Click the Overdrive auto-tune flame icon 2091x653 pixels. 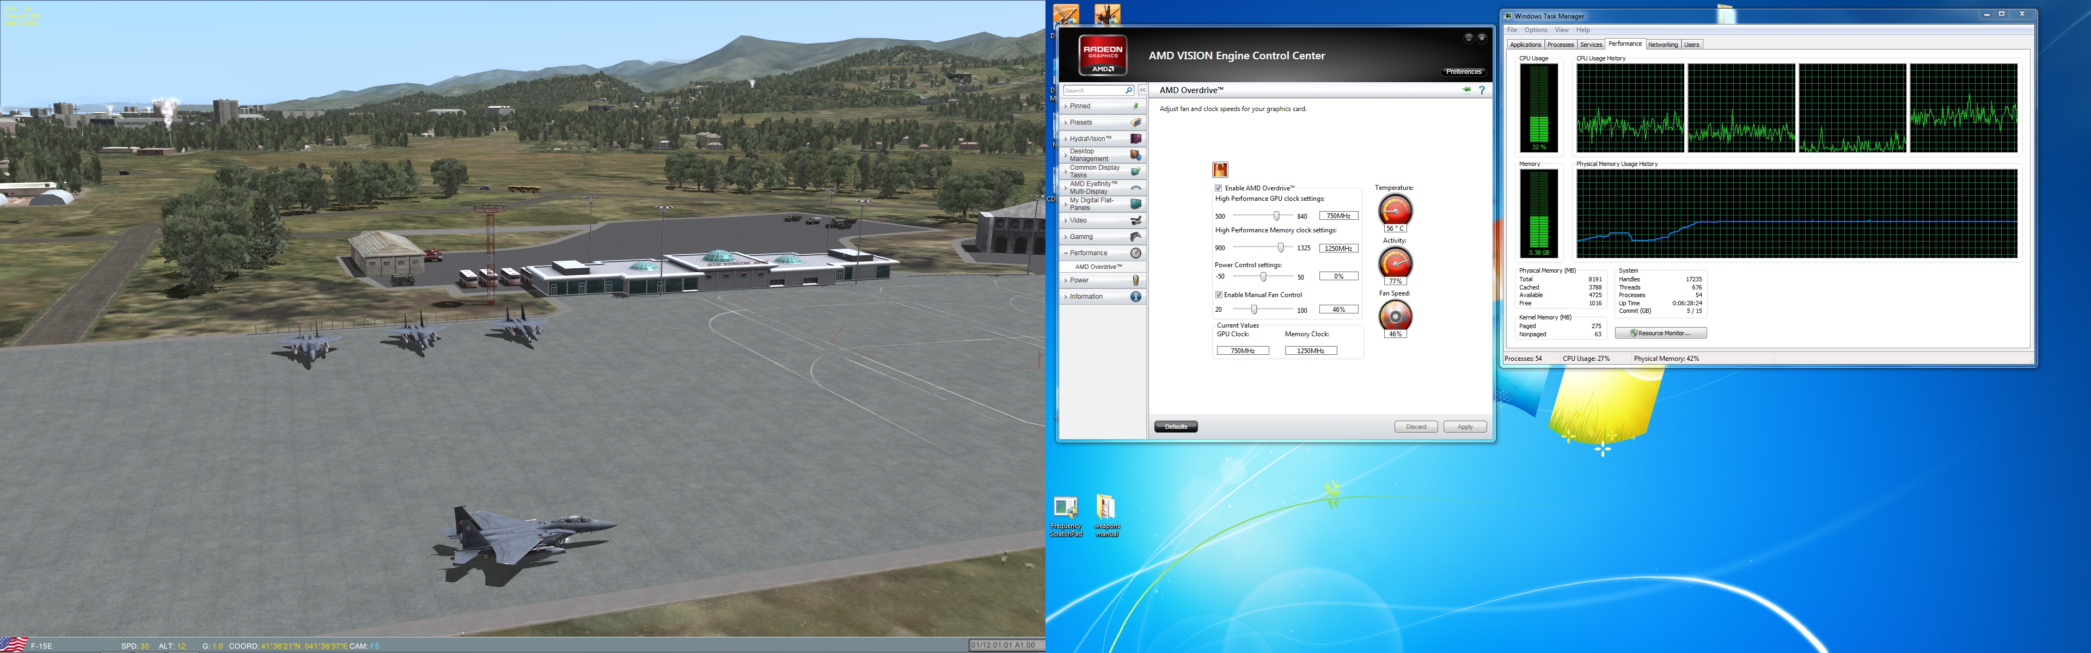[1220, 170]
